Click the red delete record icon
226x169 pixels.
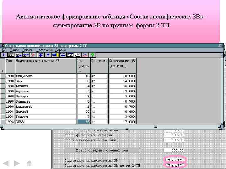tap(33, 55)
